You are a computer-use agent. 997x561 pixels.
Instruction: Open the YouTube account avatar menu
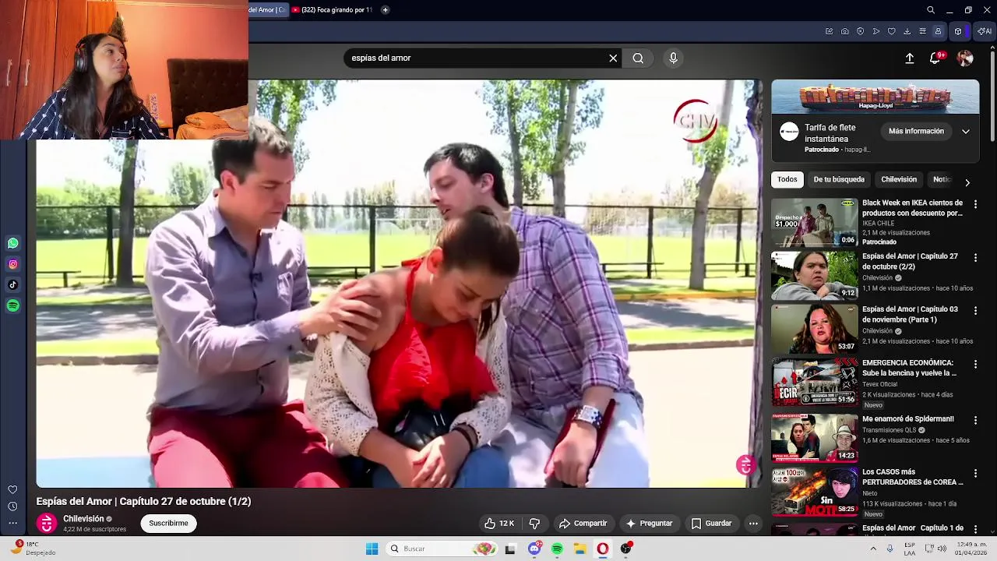[x=965, y=58]
